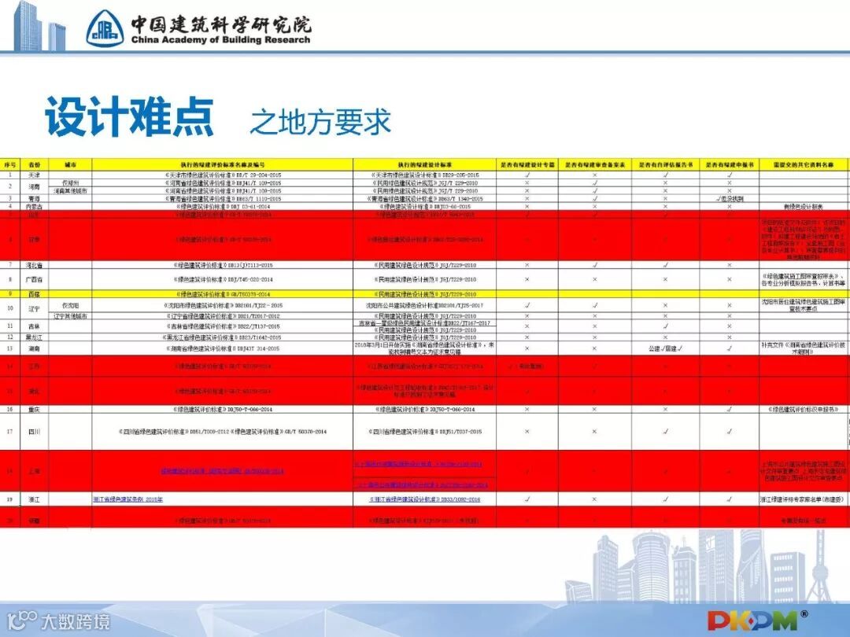Screen dimensions: 850x637
Task: Select the 黑龙江 province cell
Action: pyautogui.click(x=34, y=337)
